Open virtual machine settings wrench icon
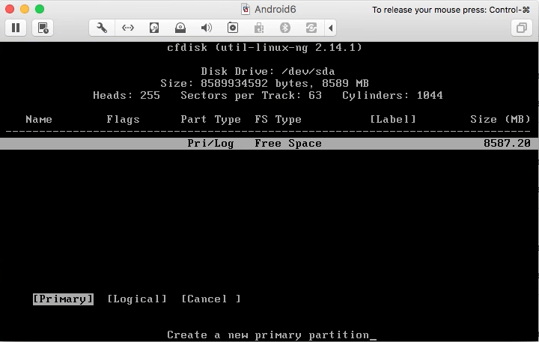Image resolution: width=539 pixels, height=342 pixels. point(102,28)
